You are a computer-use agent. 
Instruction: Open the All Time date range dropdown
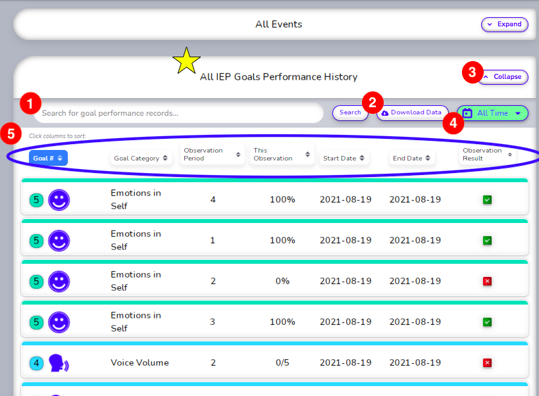click(492, 113)
